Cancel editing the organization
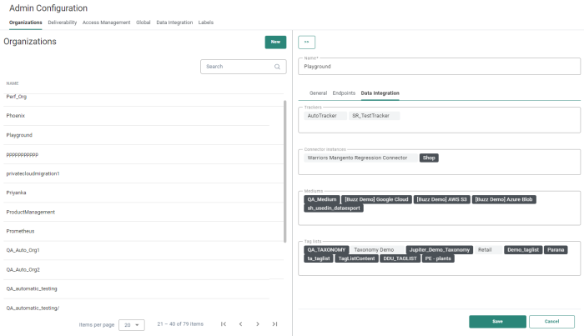The width and height of the screenshot is (584, 336). [551, 321]
